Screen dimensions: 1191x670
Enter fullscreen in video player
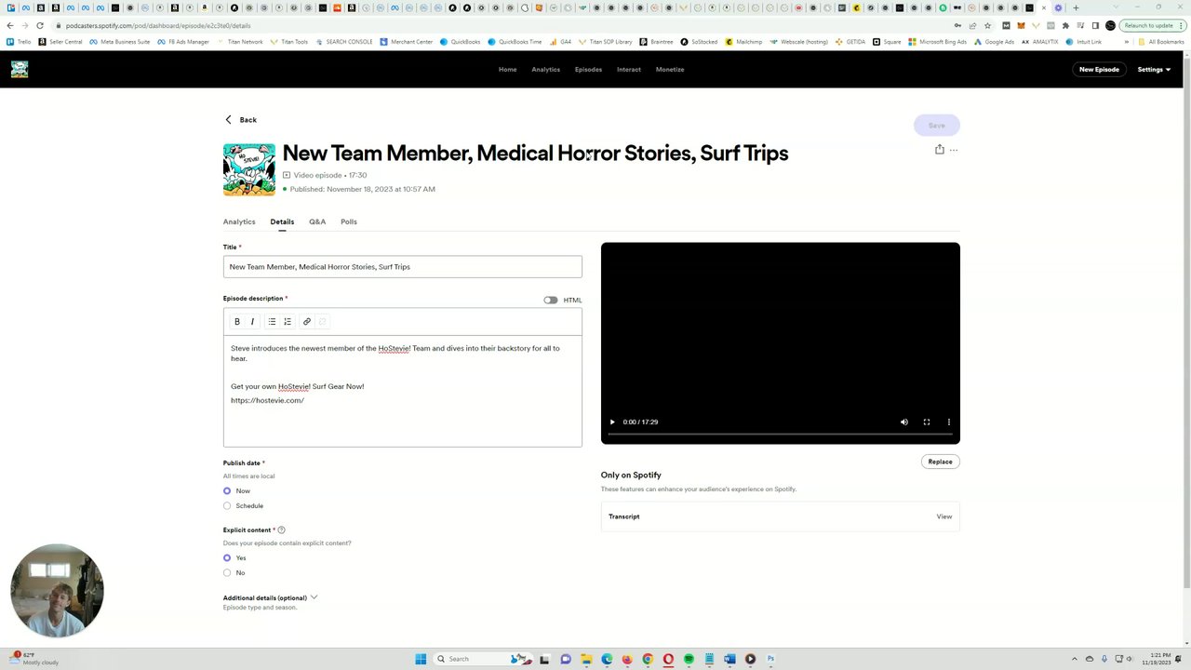[927, 422]
